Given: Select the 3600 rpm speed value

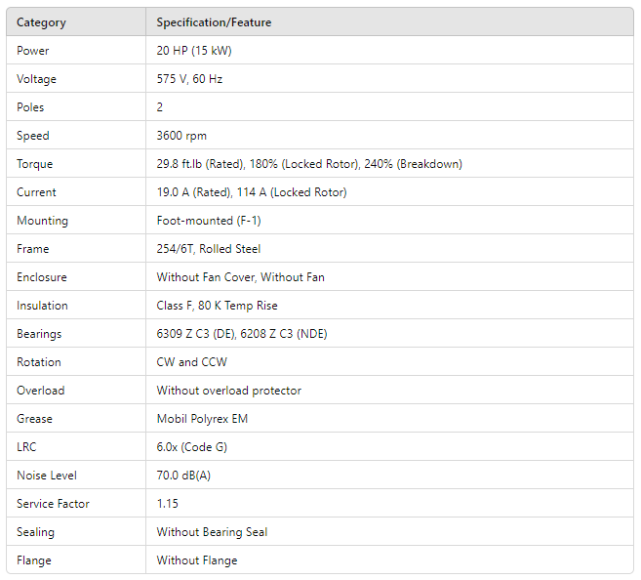Looking at the screenshot, I should (x=181, y=136).
